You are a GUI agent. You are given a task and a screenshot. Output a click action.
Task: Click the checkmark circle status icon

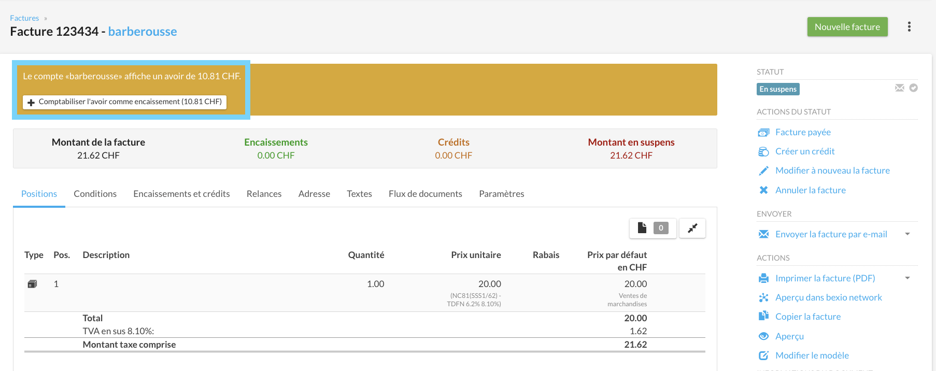(x=914, y=88)
